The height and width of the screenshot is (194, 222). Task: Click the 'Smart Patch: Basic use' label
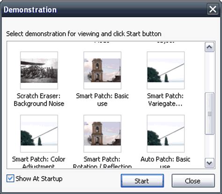(x=102, y=100)
